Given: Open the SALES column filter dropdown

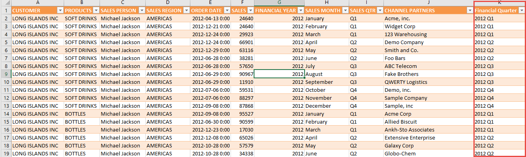Looking at the screenshot, I should pos(250,10).
